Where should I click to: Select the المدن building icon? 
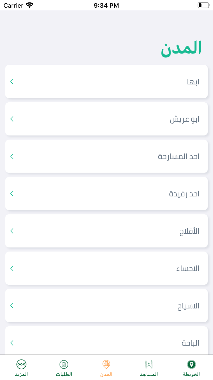[x=106, y=364]
